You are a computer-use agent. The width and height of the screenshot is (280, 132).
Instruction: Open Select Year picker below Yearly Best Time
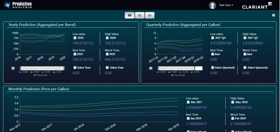(82, 68)
